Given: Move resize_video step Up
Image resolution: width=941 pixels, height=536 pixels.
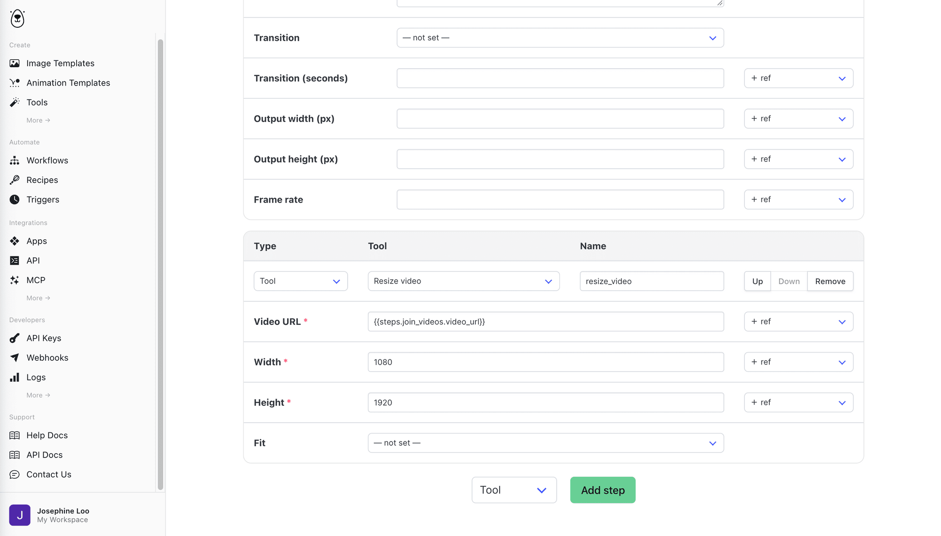Looking at the screenshot, I should [758, 281].
